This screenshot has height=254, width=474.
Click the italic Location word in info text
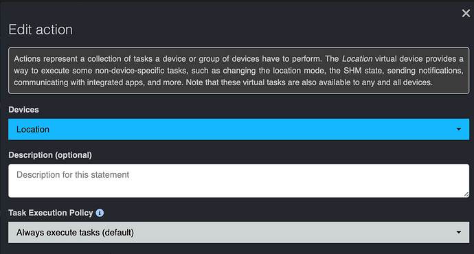point(357,59)
